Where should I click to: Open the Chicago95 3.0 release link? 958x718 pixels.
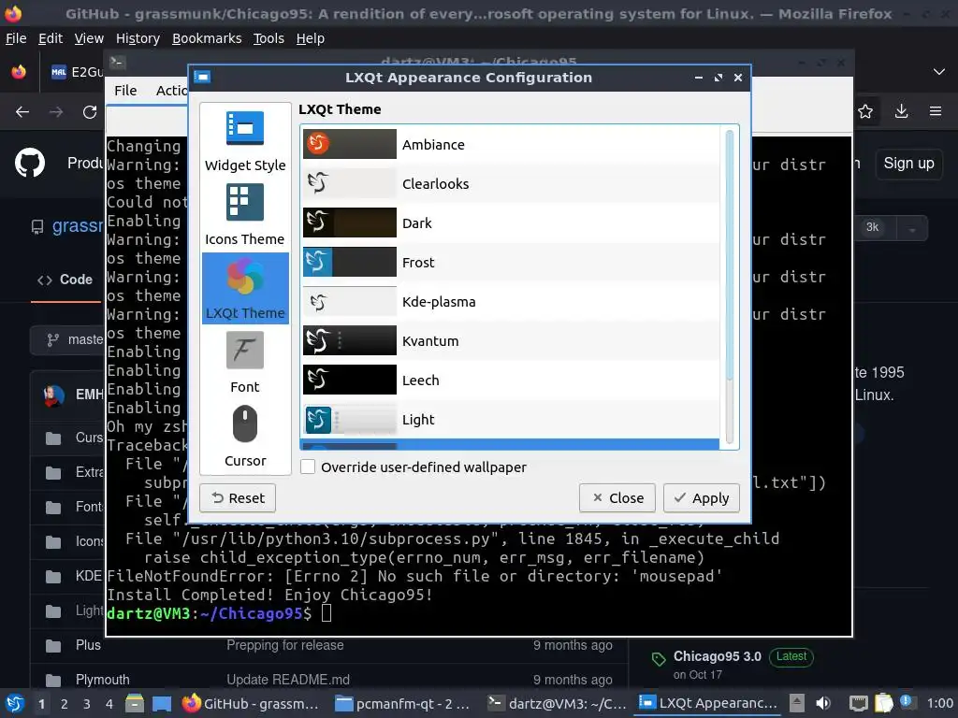coord(718,656)
